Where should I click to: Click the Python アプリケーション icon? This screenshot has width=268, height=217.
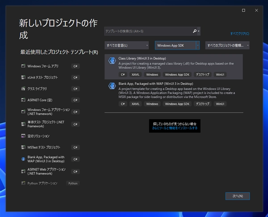[23, 183]
